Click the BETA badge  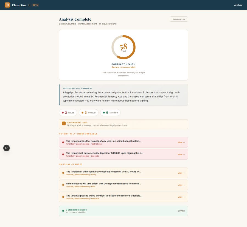(35, 5)
